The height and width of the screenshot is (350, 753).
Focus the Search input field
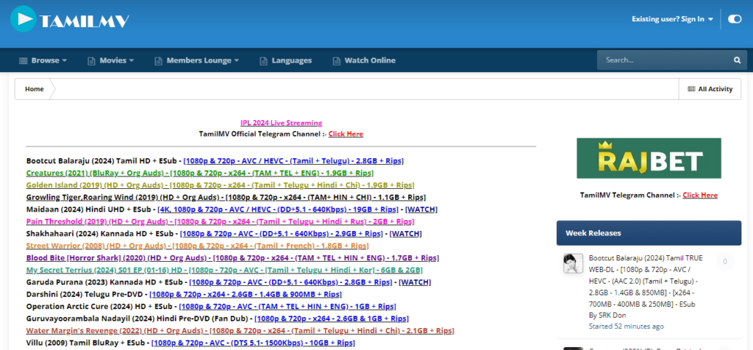coord(665,60)
